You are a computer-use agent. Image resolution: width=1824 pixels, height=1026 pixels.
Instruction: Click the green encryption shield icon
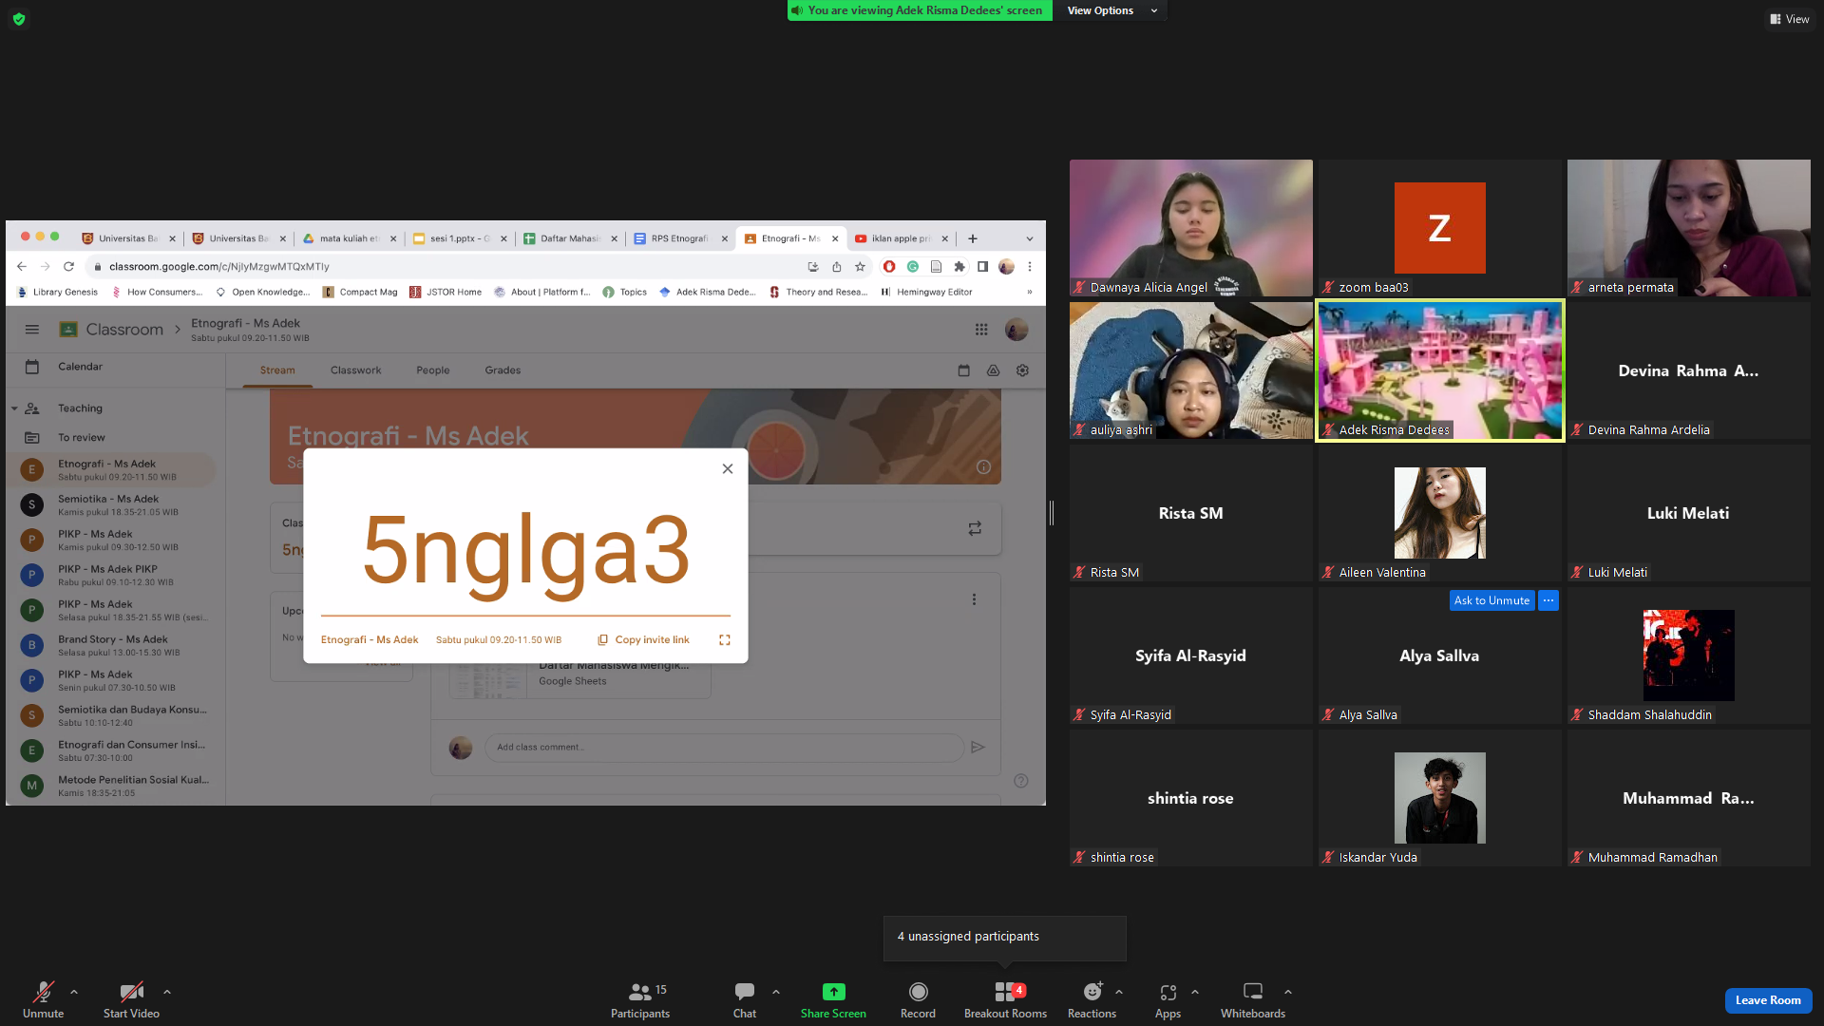pyautogui.click(x=19, y=19)
